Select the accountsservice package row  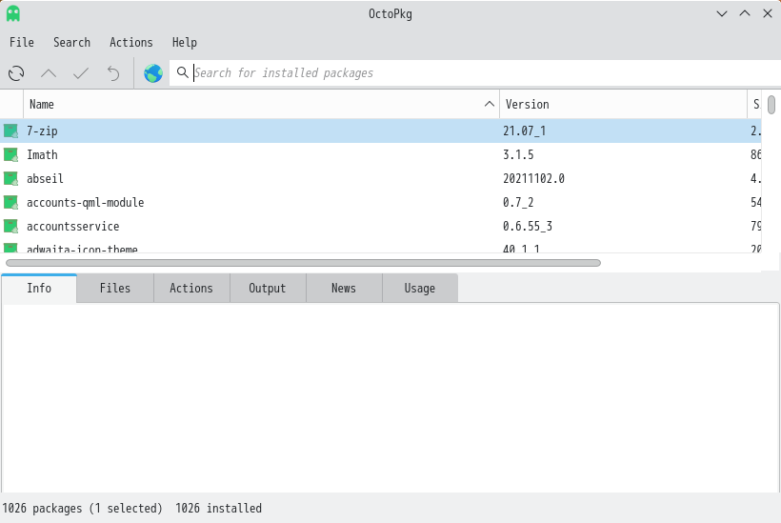[381, 226]
